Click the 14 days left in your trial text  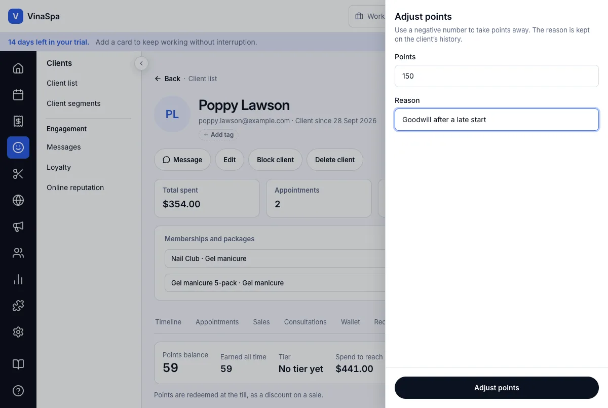[49, 42]
